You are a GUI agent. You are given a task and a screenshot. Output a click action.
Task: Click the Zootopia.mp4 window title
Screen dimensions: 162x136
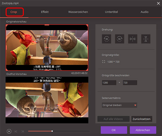(x=10, y=3)
